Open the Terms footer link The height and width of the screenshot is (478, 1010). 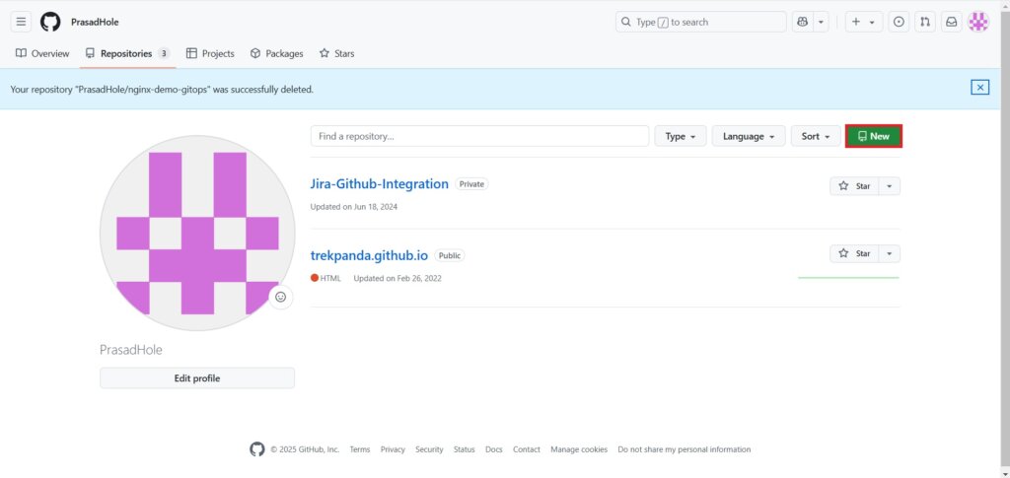click(359, 449)
